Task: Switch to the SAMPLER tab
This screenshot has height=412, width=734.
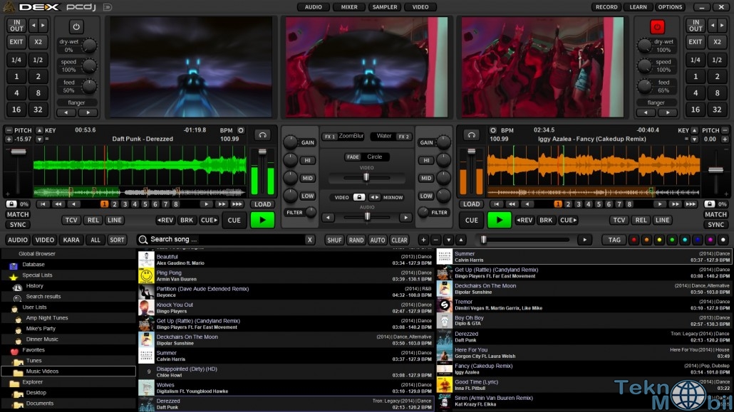Action: (x=385, y=7)
